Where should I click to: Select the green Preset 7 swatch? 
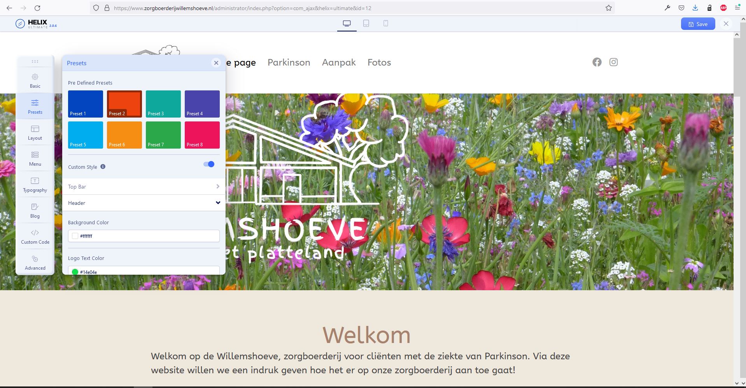click(163, 135)
